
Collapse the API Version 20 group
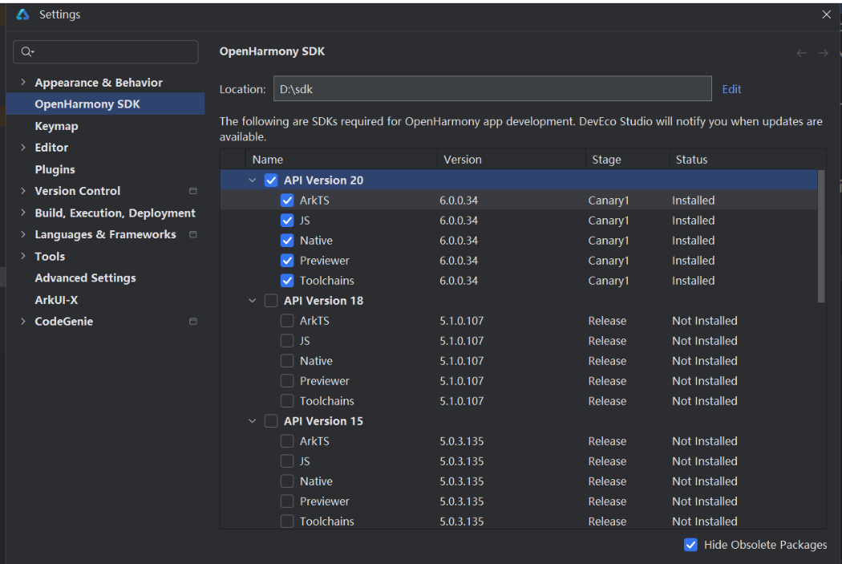click(253, 181)
